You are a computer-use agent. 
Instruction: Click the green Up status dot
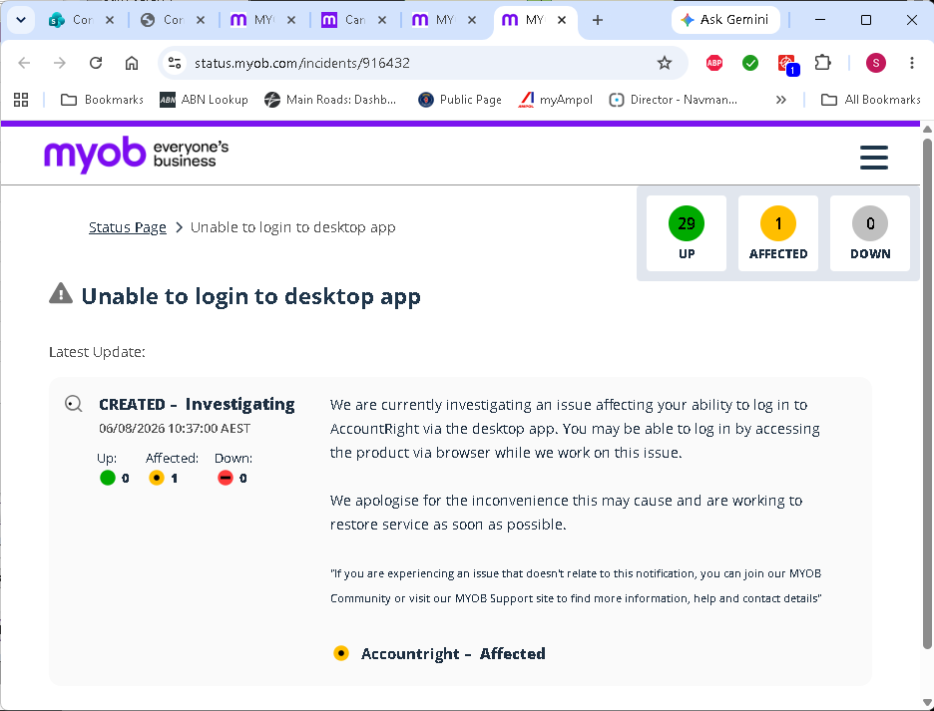pos(107,478)
